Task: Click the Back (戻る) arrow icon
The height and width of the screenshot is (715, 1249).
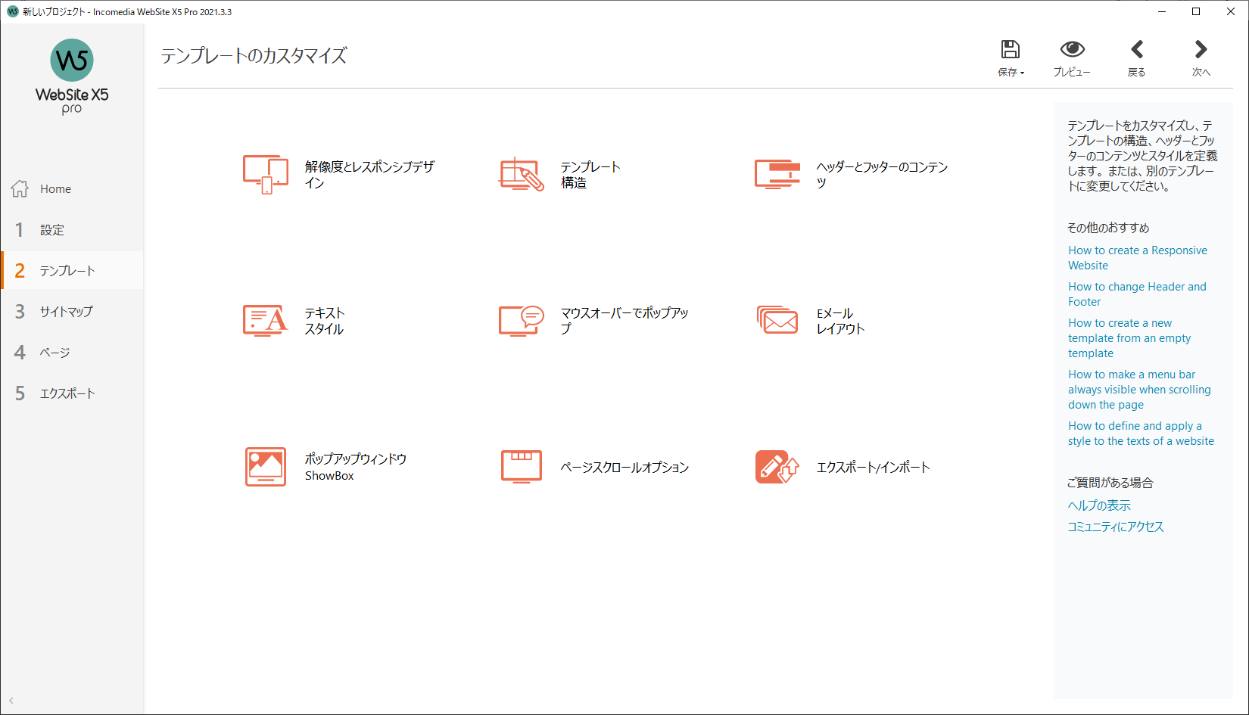Action: tap(1136, 49)
